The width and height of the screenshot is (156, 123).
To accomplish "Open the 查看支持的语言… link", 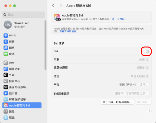I will point(69,31).
